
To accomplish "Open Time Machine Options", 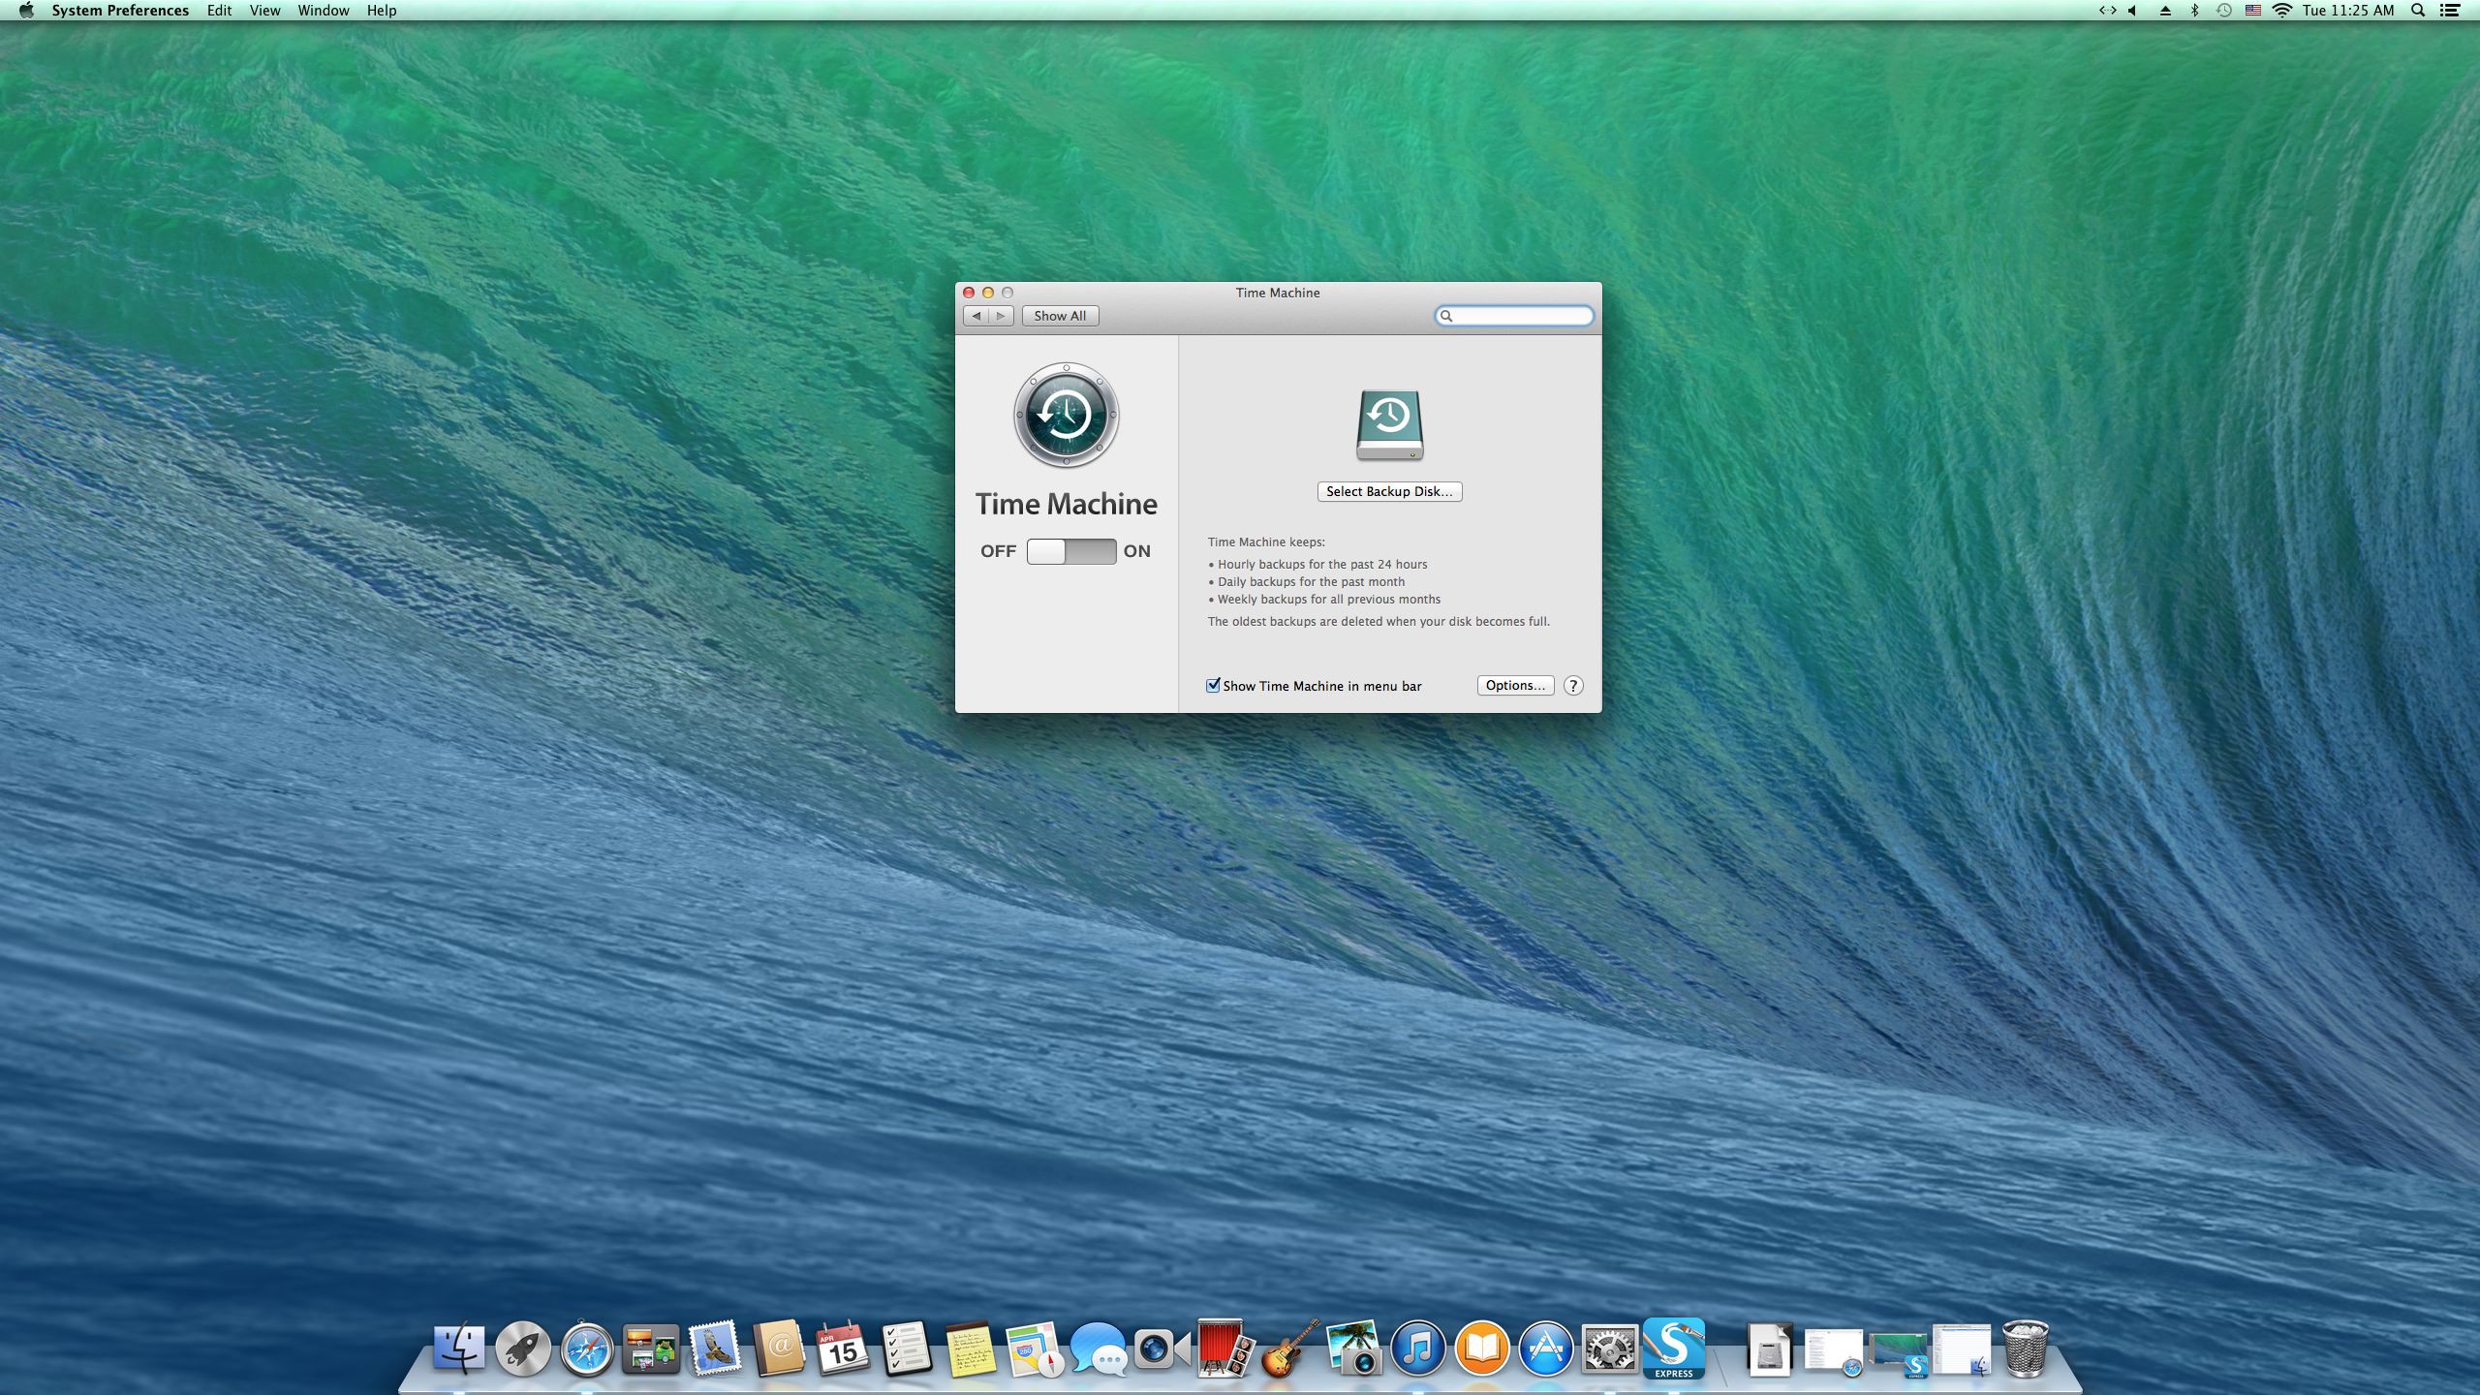I will click(x=1515, y=685).
